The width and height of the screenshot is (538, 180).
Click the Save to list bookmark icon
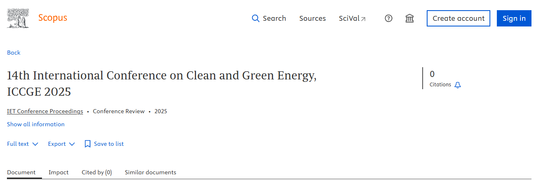coord(88,144)
